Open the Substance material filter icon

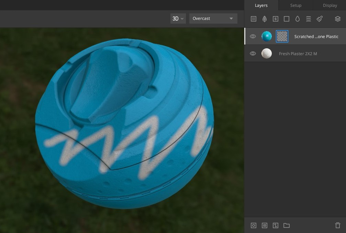pyautogui.click(x=275, y=19)
